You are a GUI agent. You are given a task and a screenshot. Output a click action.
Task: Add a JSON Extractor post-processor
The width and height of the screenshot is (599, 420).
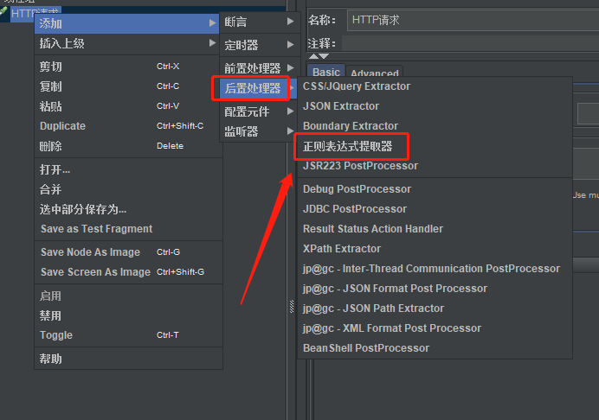(x=435, y=106)
